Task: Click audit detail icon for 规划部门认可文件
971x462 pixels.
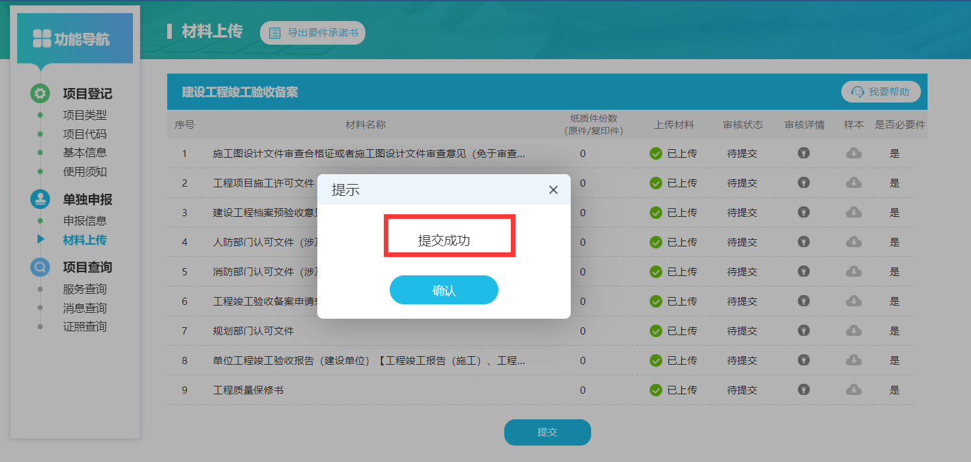Action: tap(804, 331)
